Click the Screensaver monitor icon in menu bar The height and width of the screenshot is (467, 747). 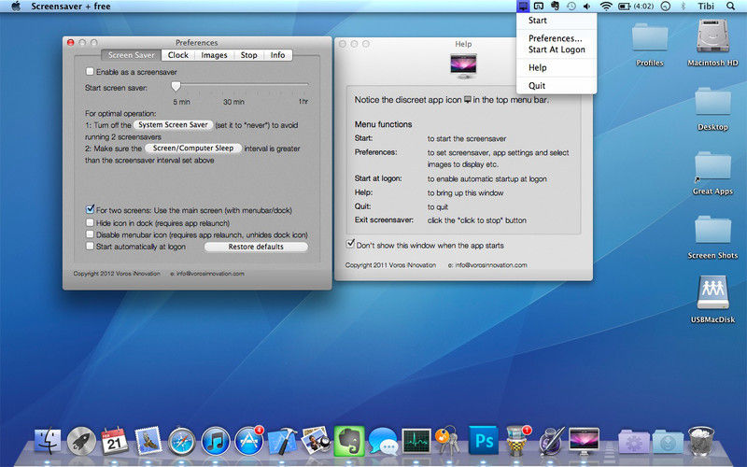click(523, 7)
